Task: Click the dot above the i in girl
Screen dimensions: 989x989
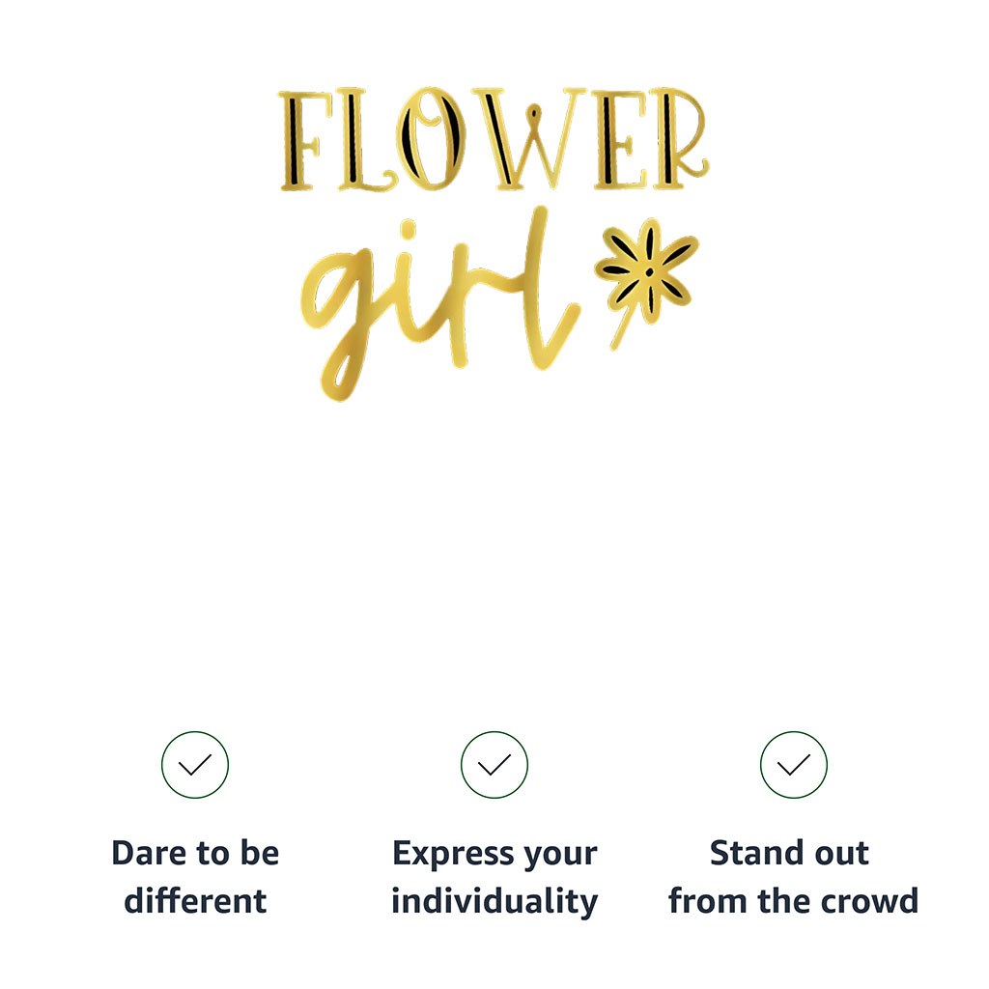Action: [x=409, y=230]
